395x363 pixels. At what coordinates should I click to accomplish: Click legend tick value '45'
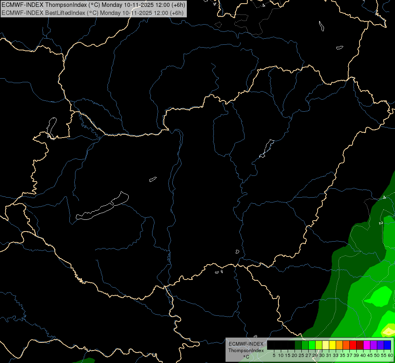coord(370,355)
